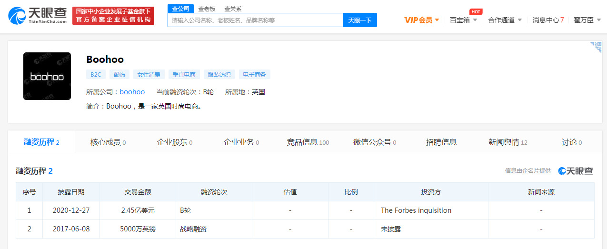Click the 垂直电商 tag
This screenshot has height=249, width=607.
(184, 74)
